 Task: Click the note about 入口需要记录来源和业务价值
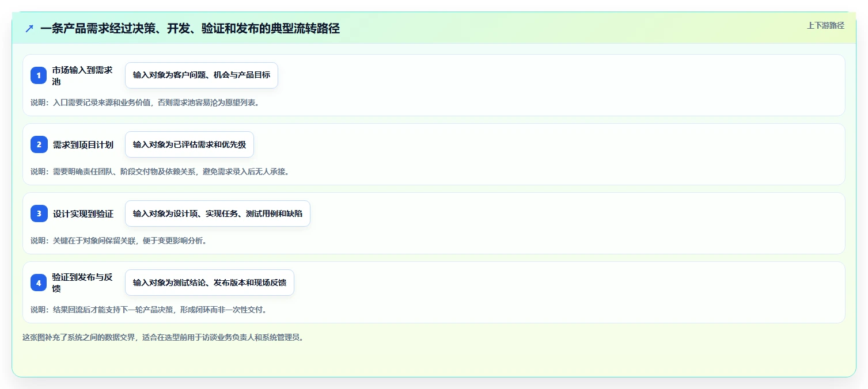coord(145,102)
